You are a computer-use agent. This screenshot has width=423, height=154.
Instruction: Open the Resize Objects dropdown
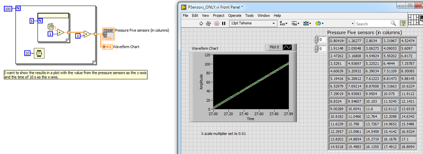[x=307, y=23]
